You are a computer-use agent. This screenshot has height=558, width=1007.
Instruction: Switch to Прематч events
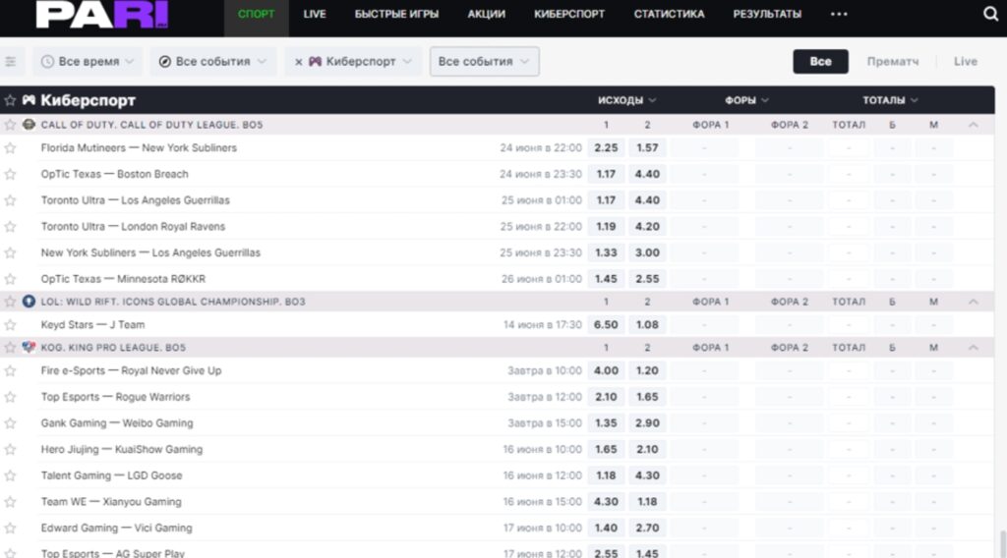[893, 62]
